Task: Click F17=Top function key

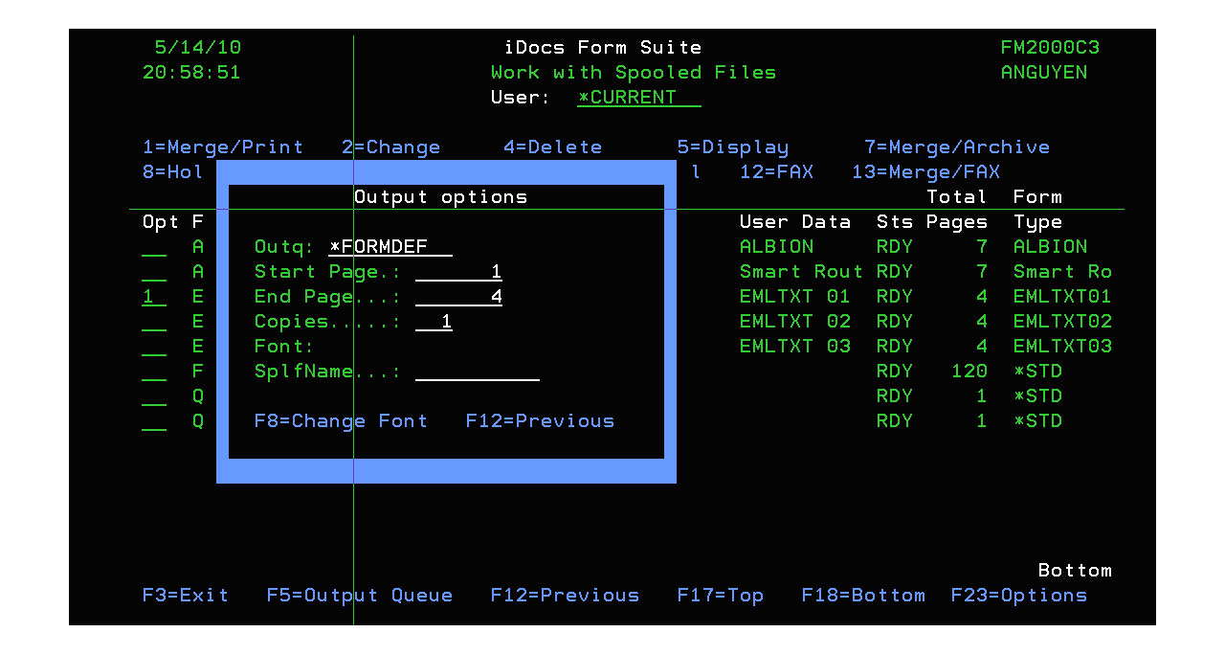Action: click(x=720, y=596)
